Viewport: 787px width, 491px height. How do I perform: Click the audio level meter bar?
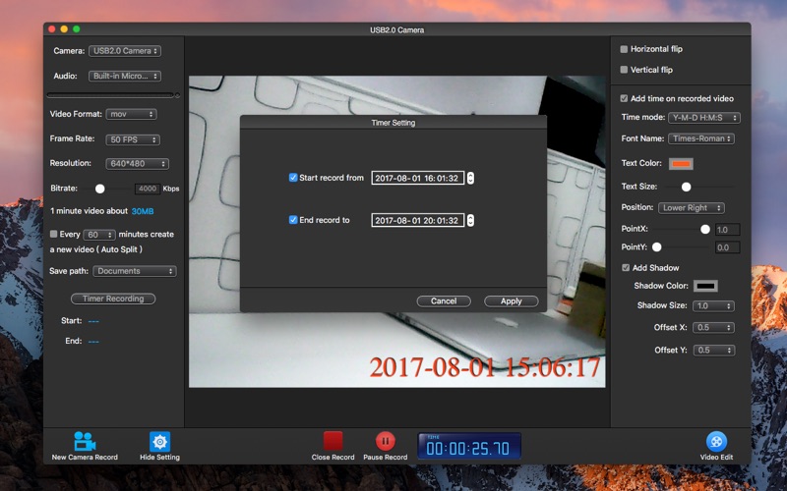110,94
